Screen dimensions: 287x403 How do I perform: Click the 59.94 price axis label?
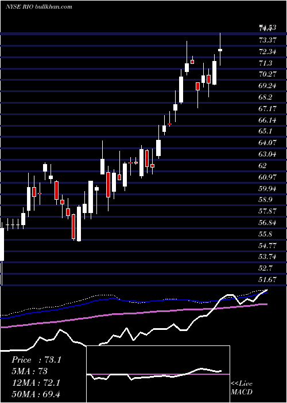coord(268,188)
